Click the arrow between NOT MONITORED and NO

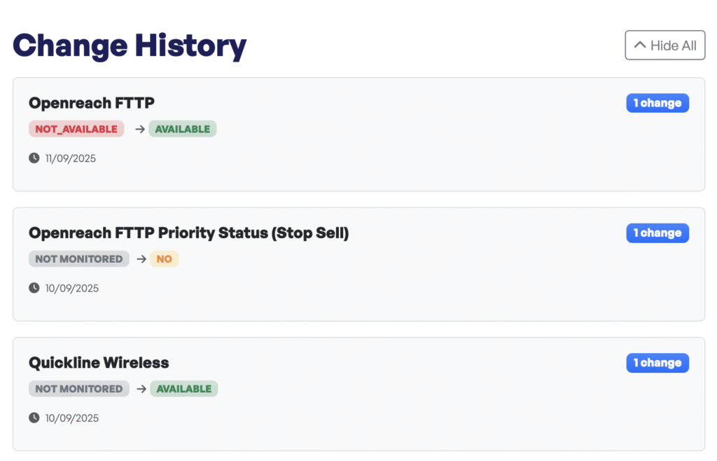(141, 259)
